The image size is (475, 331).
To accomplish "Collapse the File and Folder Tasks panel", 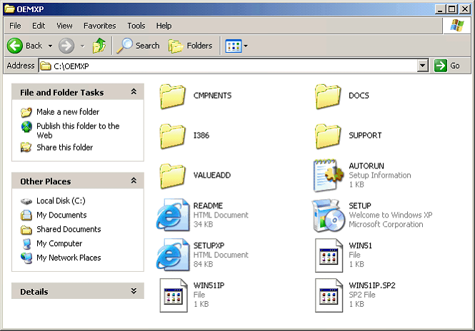I will pyautogui.click(x=134, y=92).
